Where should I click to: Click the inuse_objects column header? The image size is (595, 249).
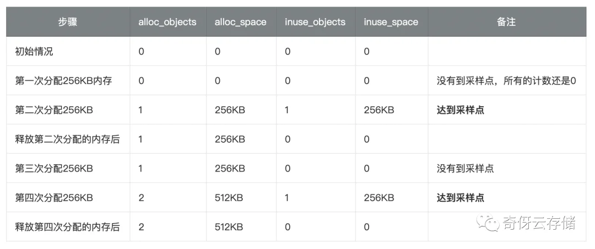(315, 22)
